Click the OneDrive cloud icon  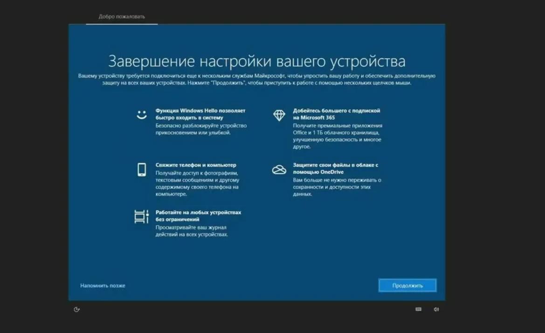[x=279, y=170]
